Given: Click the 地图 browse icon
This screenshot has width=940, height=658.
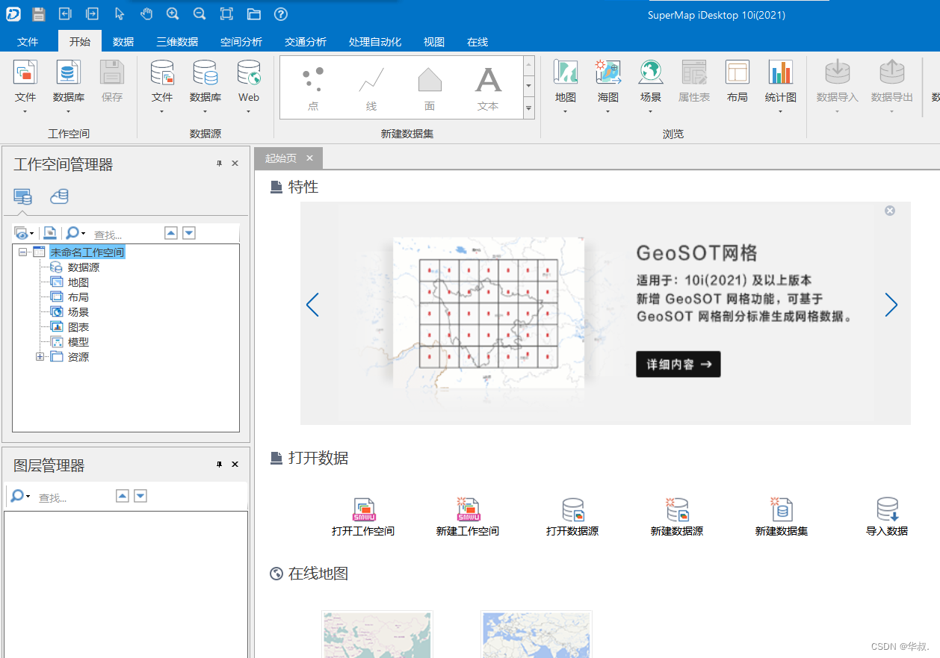Looking at the screenshot, I should (566, 72).
